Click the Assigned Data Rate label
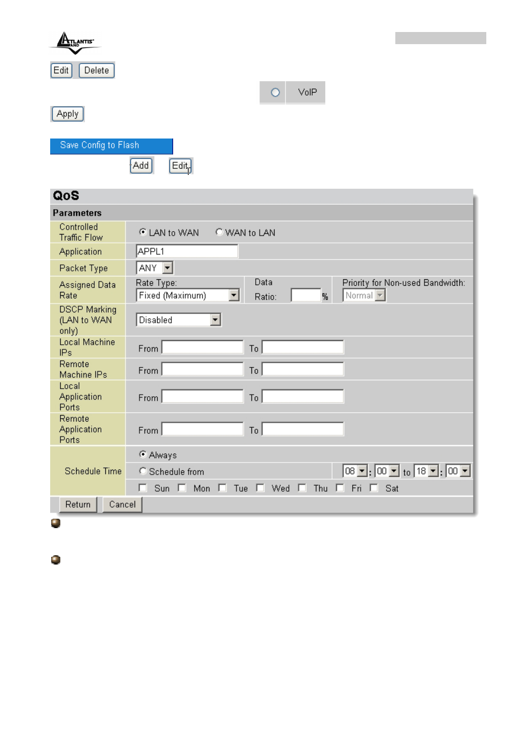 pyautogui.click(x=88, y=290)
